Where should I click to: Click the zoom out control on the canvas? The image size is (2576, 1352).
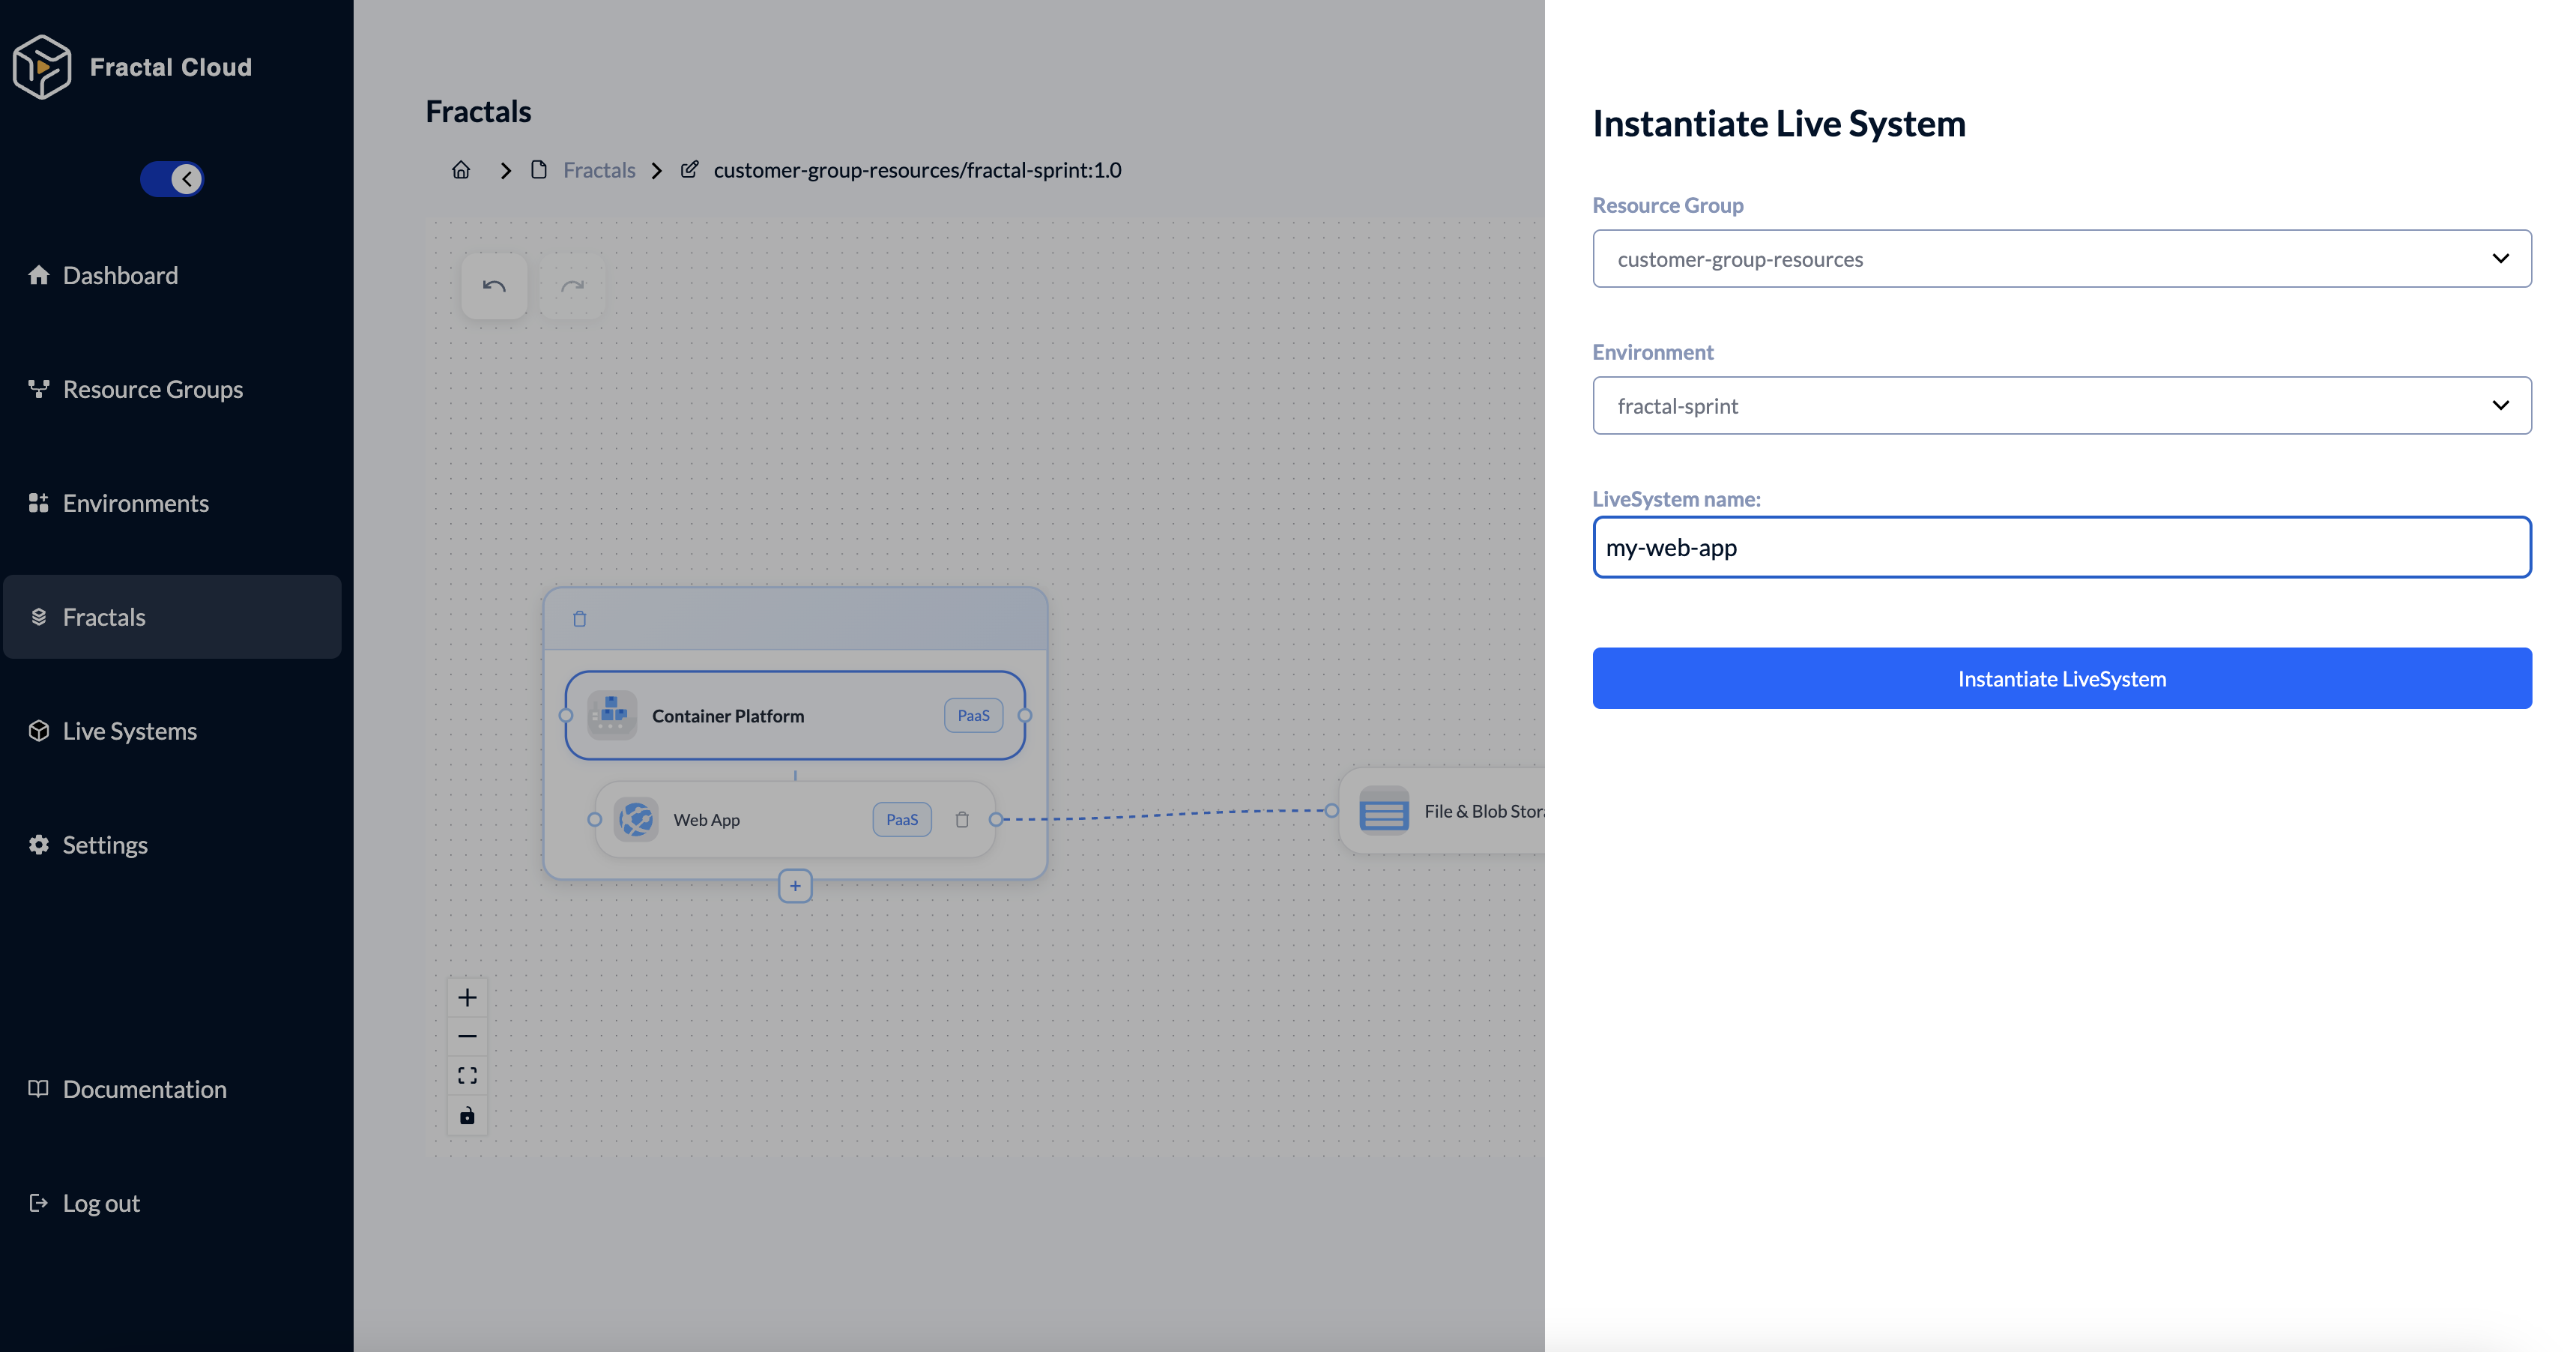[x=467, y=1036]
